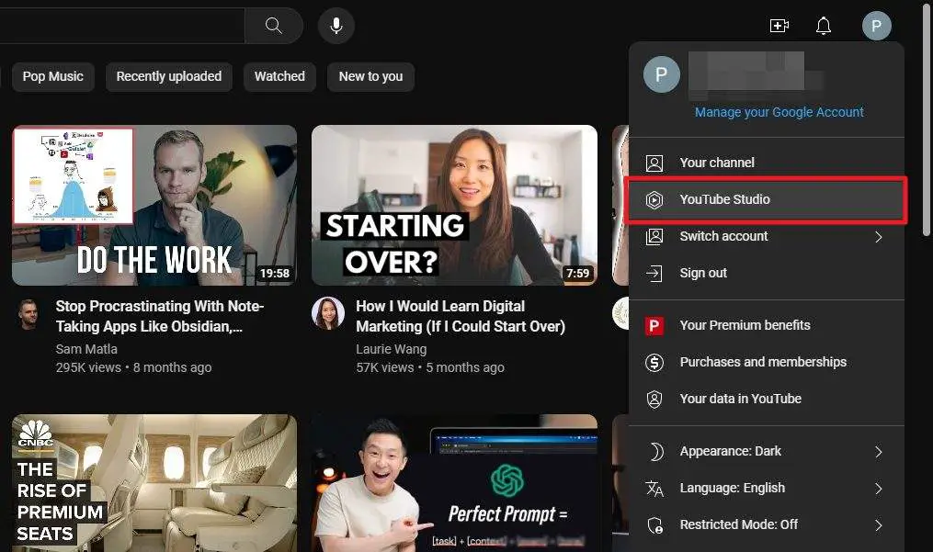This screenshot has height=552, width=933.
Task: Click the Your data shield icon
Action: pos(654,400)
